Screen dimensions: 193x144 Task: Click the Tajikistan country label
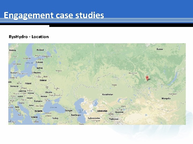[x=114, y=119]
